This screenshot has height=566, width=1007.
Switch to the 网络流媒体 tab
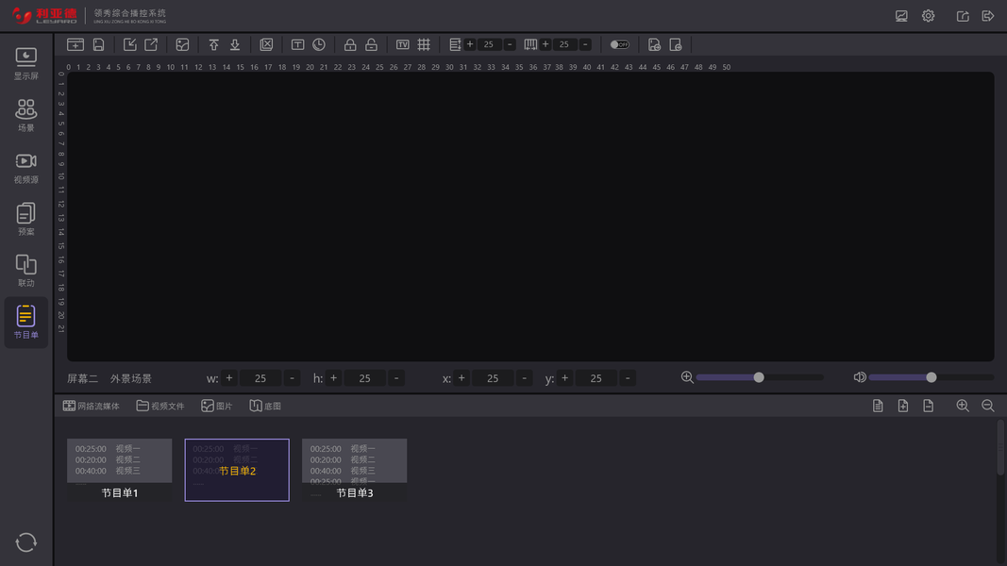click(x=92, y=406)
